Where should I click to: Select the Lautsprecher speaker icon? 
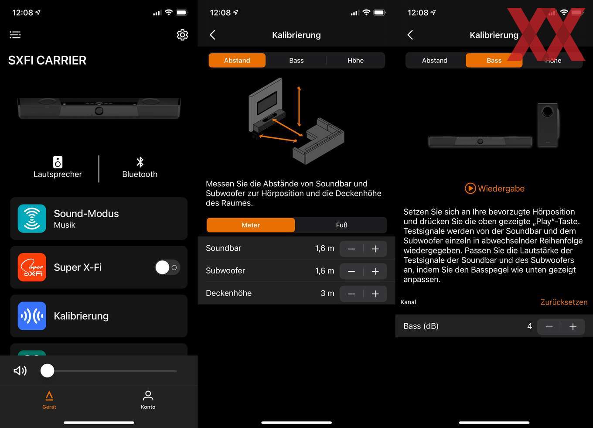pyautogui.click(x=58, y=162)
